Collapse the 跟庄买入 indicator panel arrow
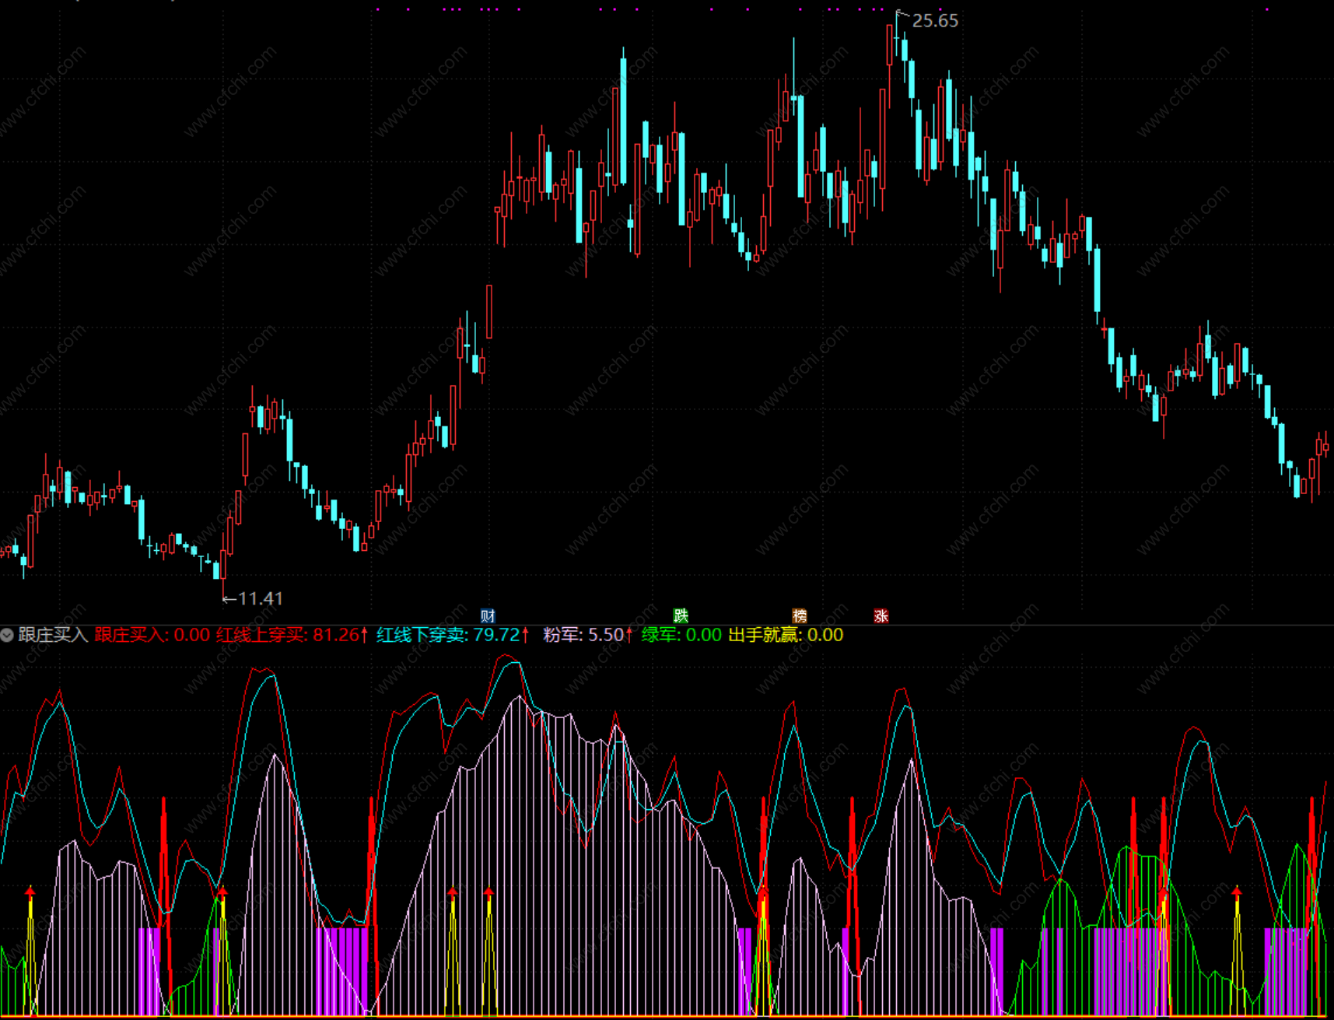 (7, 635)
